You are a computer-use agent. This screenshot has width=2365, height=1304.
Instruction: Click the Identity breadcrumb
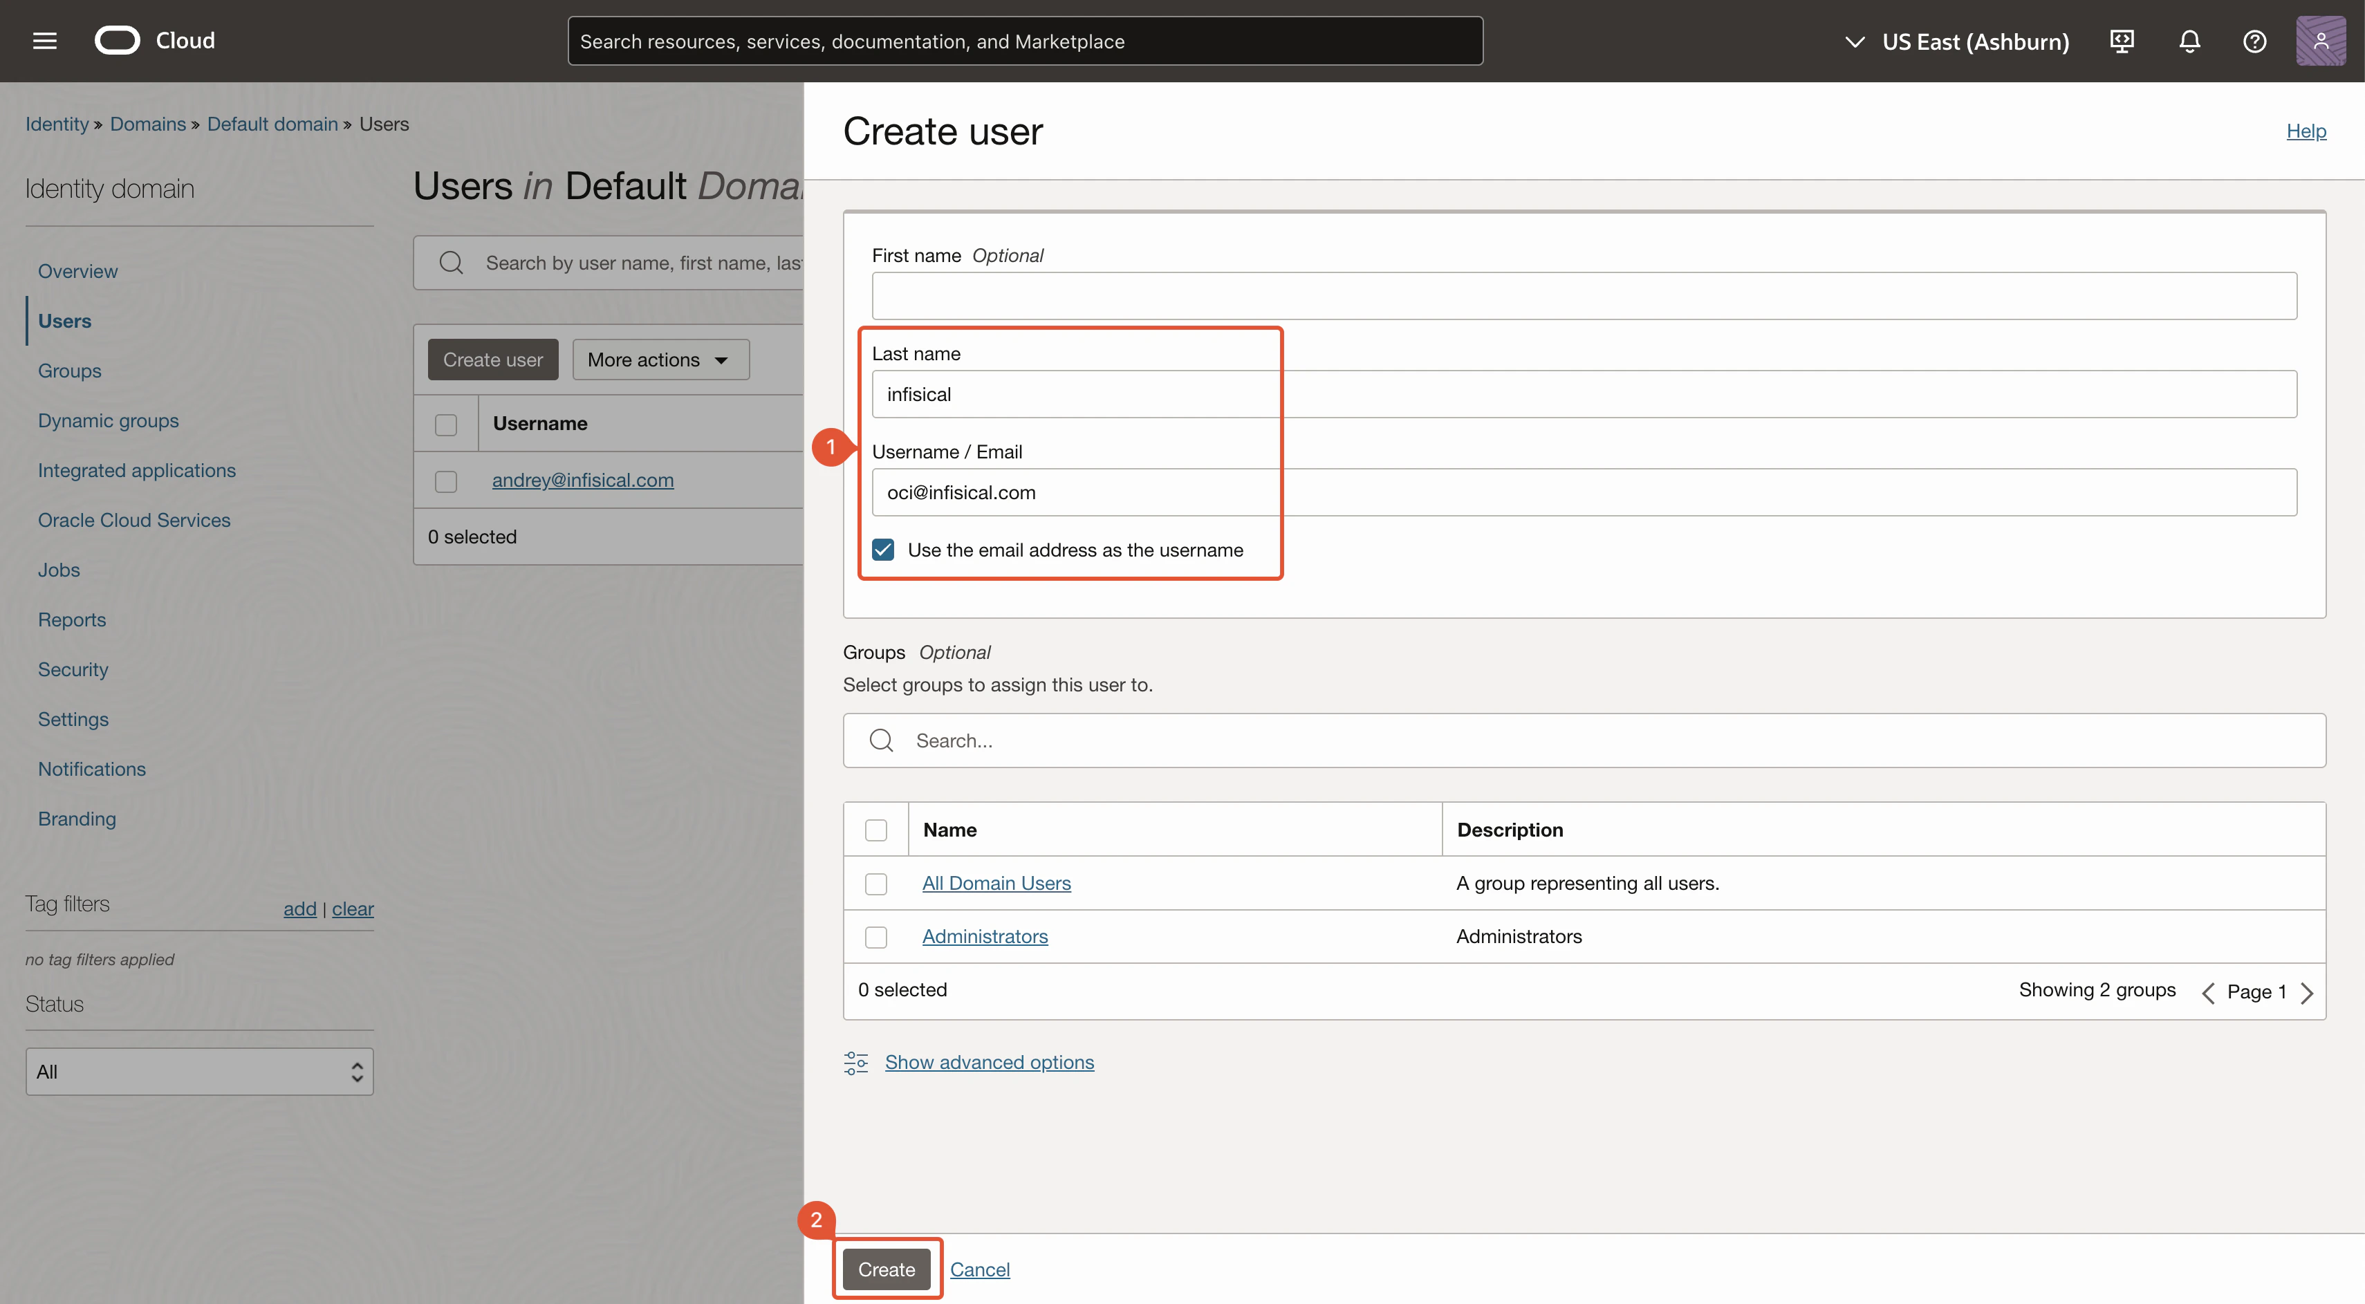click(57, 124)
